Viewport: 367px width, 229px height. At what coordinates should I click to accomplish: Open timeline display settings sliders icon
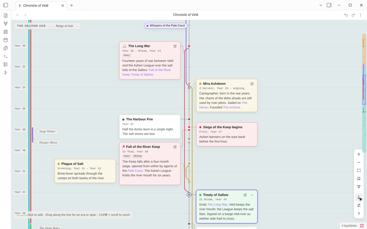tap(359, 205)
